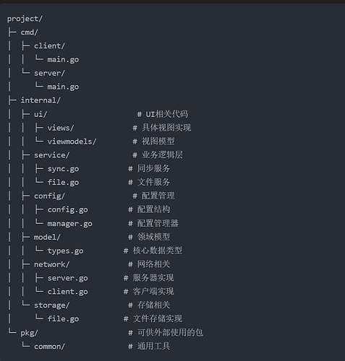The image size is (345, 361).
Task: Select the config.go file entry
Action: (67, 210)
